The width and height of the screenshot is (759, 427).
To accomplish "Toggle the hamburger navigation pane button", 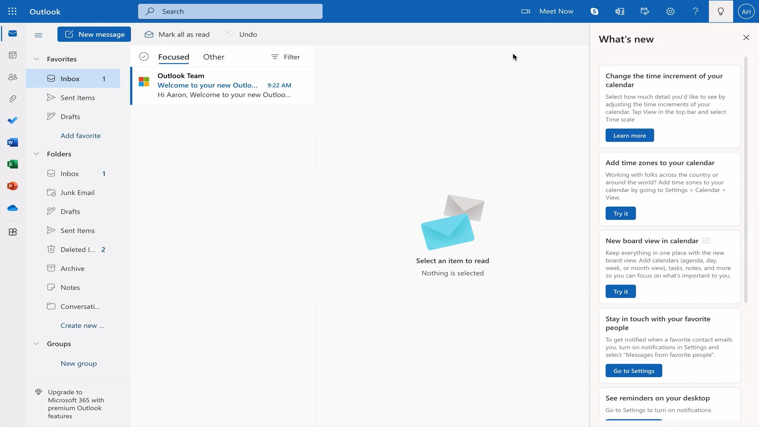I will pyautogui.click(x=38, y=35).
